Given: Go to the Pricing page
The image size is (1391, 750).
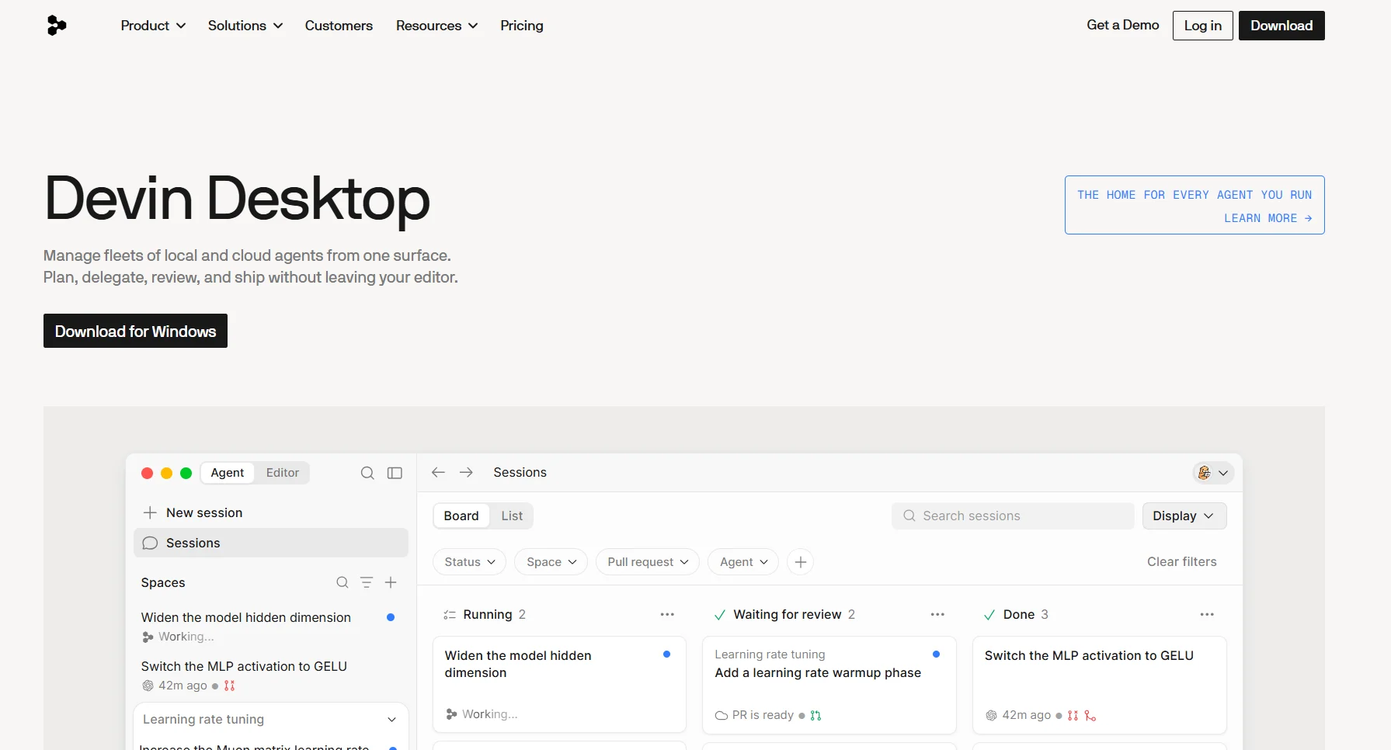Looking at the screenshot, I should 522,26.
